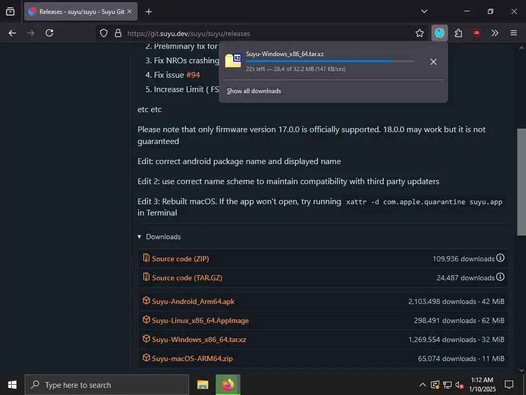The height and width of the screenshot is (395, 526).
Task: Toggle the downloads panel button
Action: pos(440,33)
